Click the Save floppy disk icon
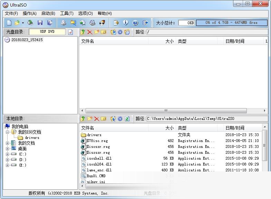The width and height of the screenshot is (271, 199). point(40,23)
